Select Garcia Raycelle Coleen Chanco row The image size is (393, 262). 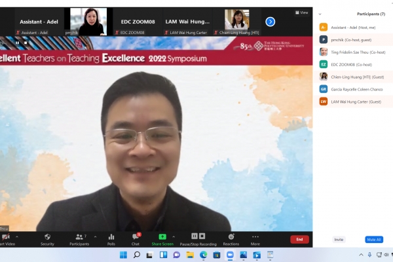[354, 89]
